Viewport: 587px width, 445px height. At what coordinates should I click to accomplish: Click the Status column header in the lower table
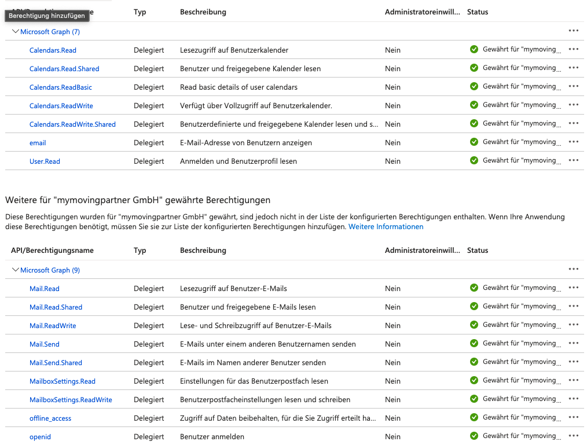pyautogui.click(x=478, y=251)
